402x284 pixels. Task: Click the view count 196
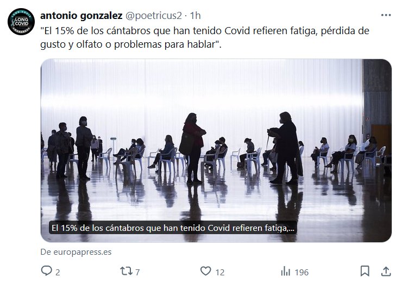coord(301,272)
